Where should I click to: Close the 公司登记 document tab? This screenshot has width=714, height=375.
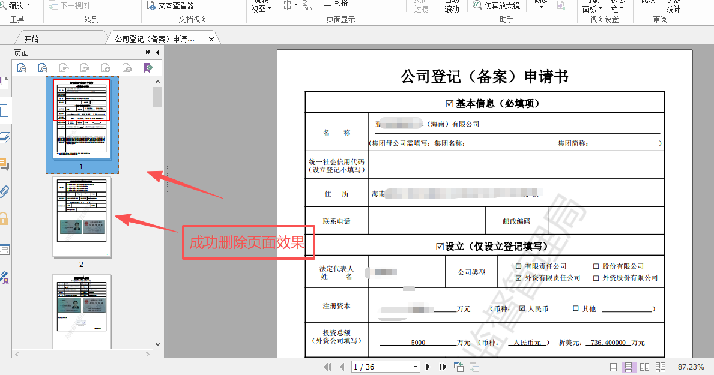[x=211, y=39]
